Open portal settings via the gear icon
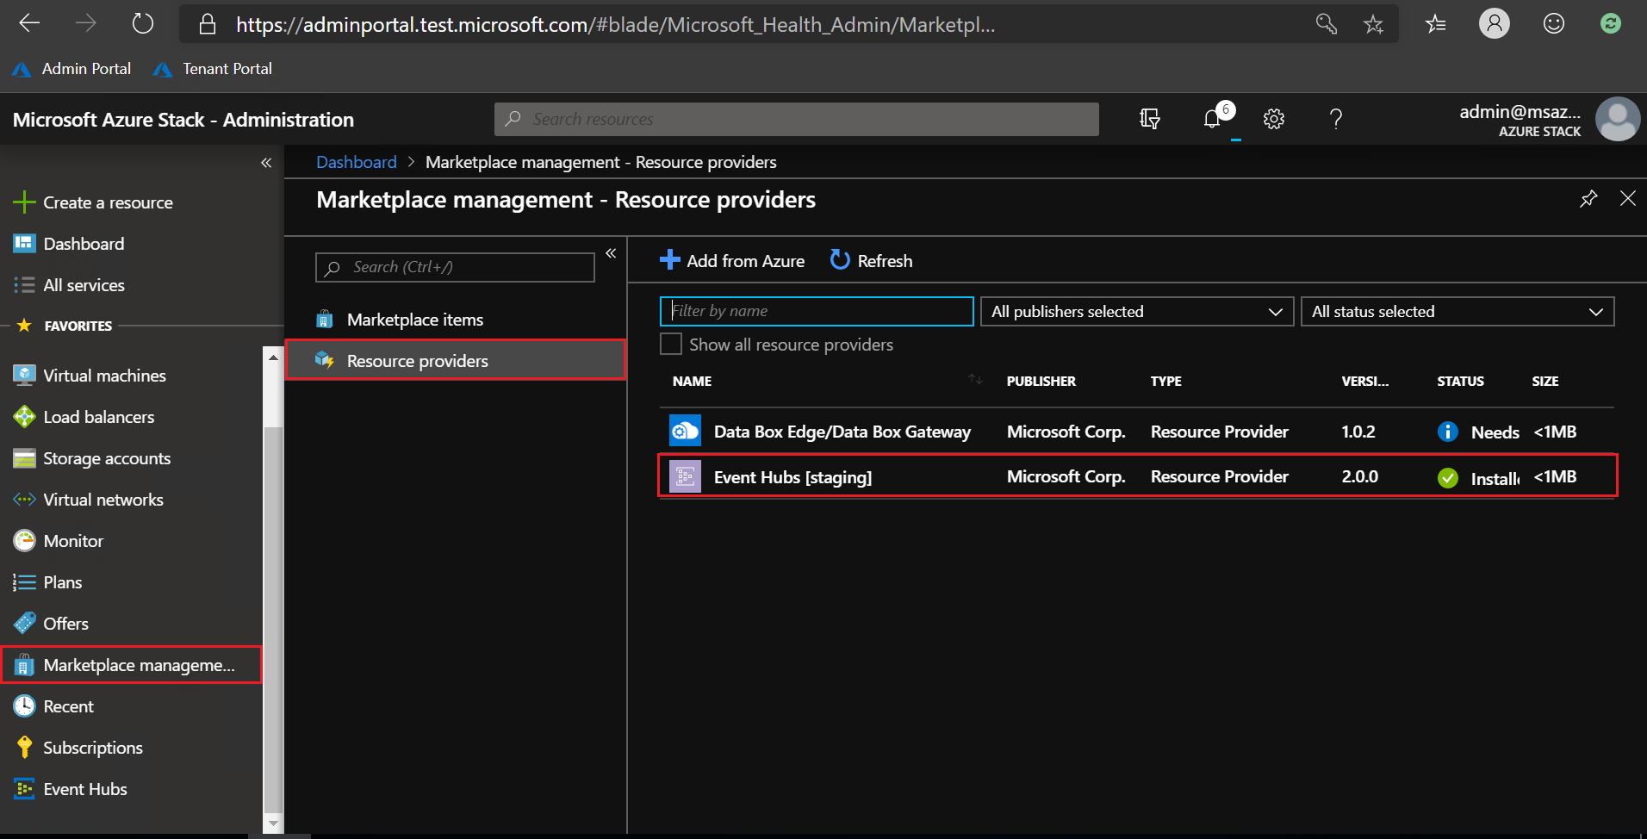 click(x=1273, y=119)
